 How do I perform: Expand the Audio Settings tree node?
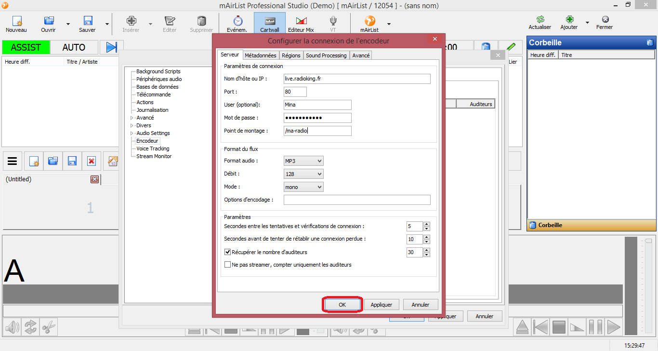(132, 133)
